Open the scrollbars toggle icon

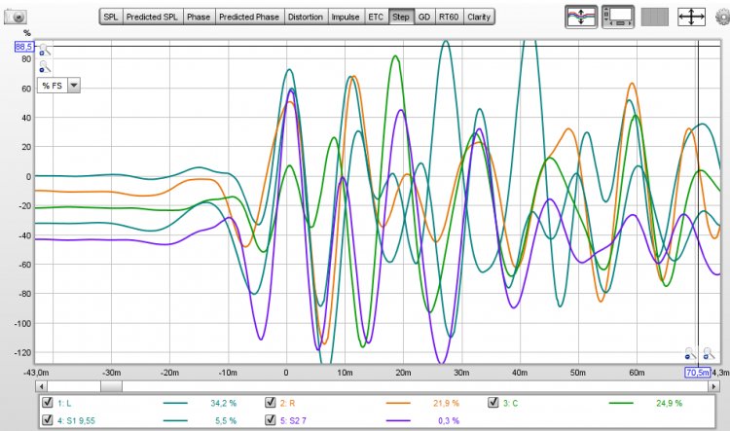click(618, 17)
